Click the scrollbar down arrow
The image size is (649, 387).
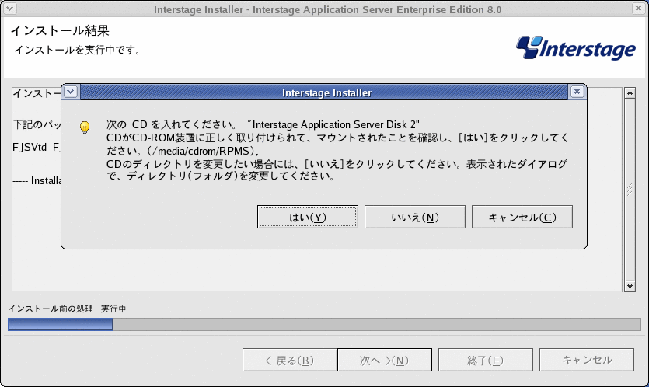[630, 286]
